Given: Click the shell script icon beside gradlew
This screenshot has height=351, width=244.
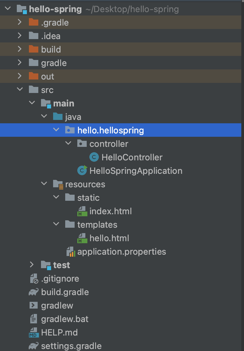Looking at the screenshot, I should click(33, 305).
